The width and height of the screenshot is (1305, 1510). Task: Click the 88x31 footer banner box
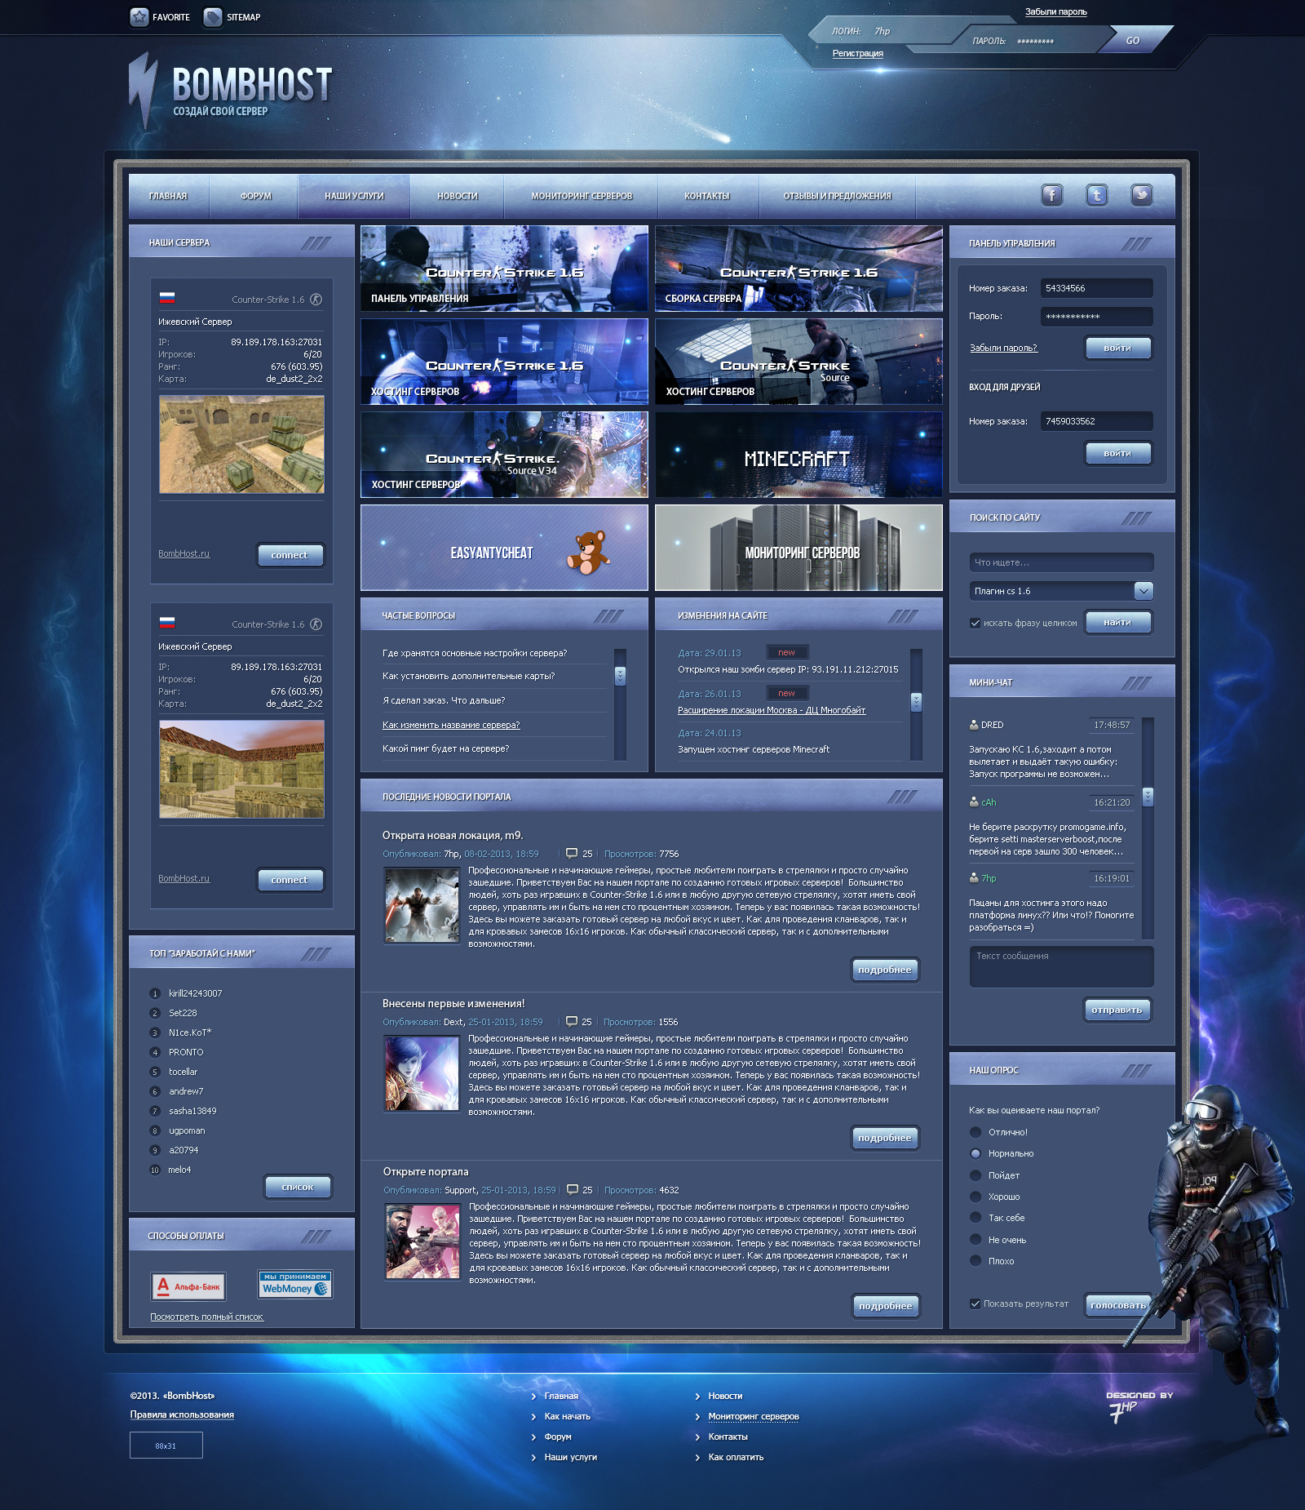(166, 1446)
